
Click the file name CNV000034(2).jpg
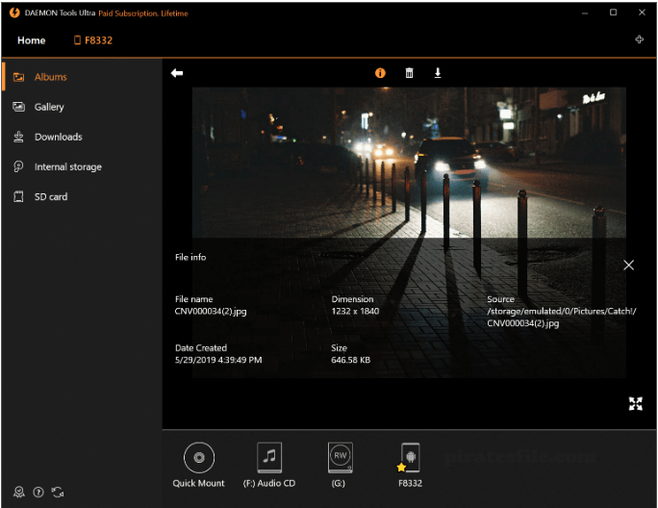[211, 312]
